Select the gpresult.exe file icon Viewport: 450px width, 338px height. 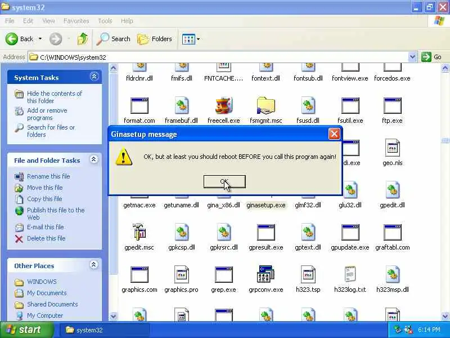point(265,232)
